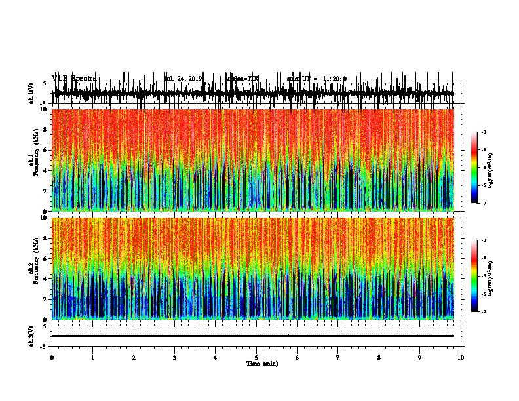Click the color scale bar beside ch.1 spectrogram
The width and height of the screenshot is (519, 401).
point(474,168)
